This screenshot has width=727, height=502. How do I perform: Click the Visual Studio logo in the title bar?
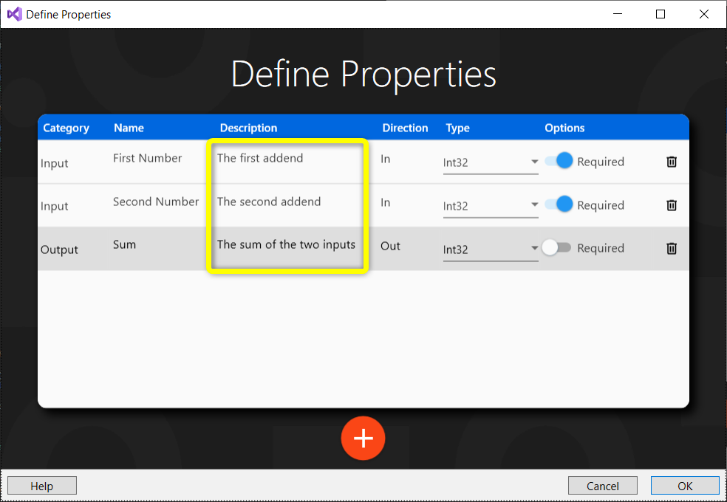[13, 13]
